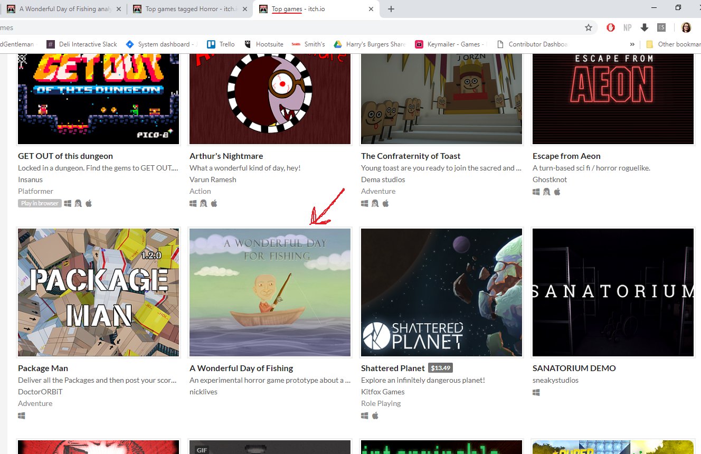
Task: Open the Chrome profile avatar
Action: pyautogui.click(x=686, y=27)
